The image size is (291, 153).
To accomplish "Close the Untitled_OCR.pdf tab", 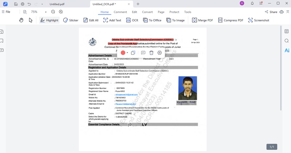I will (129, 4).
